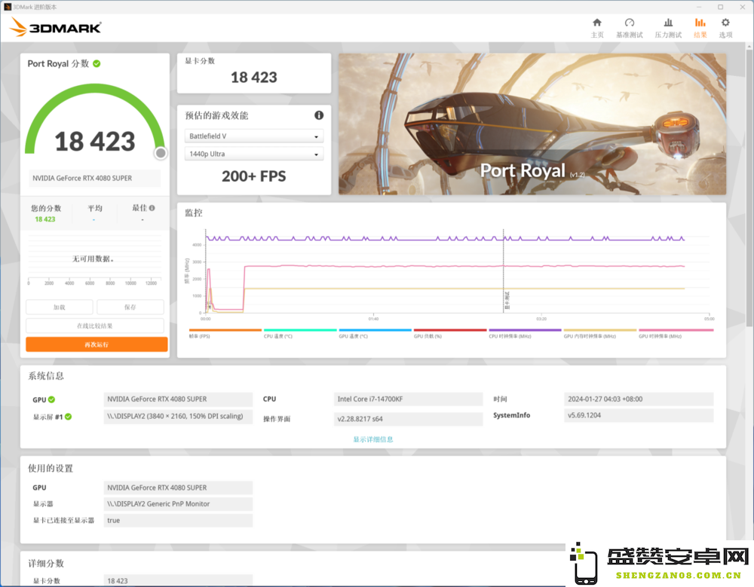The image size is (754, 587).
Task: Click the green check next to 显示屏 #1
Action: pos(69,417)
